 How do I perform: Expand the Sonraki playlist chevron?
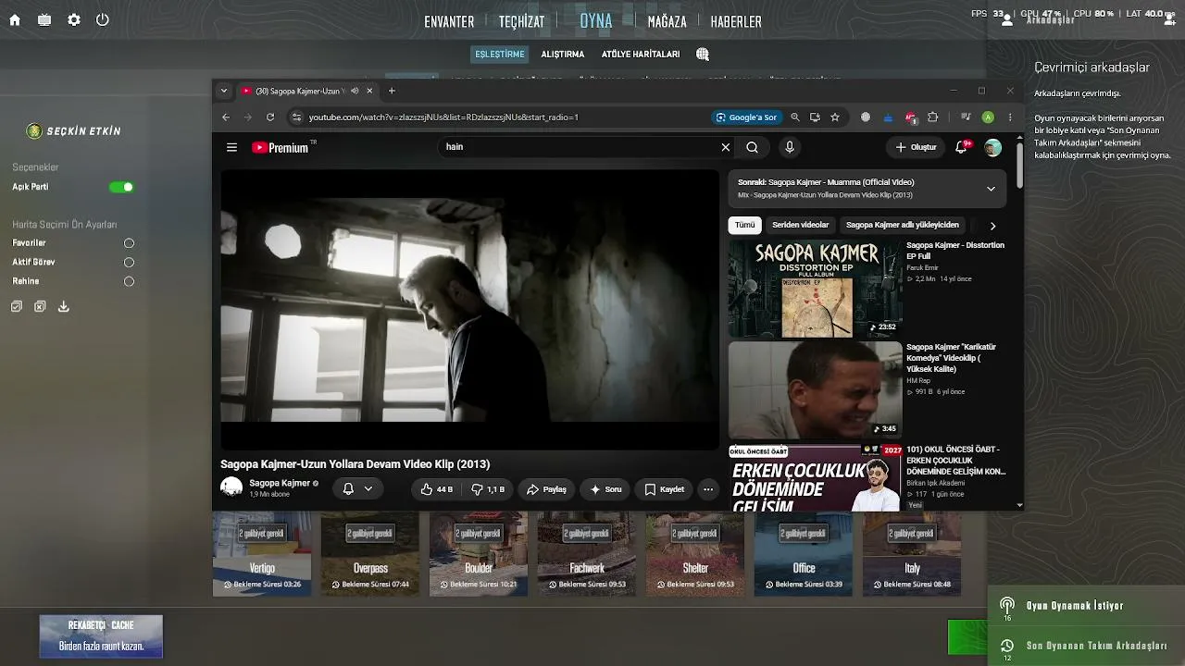[x=991, y=189]
